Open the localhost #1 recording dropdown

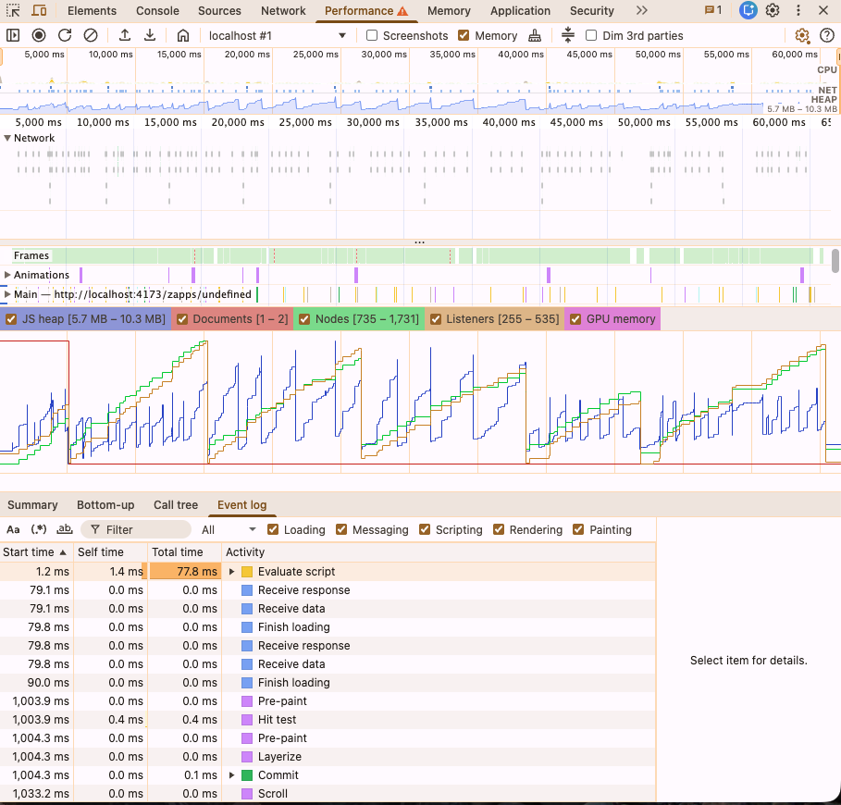click(x=278, y=35)
